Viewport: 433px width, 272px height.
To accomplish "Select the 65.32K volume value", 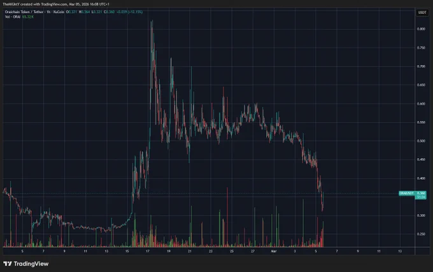I will click(x=28, y=17).
